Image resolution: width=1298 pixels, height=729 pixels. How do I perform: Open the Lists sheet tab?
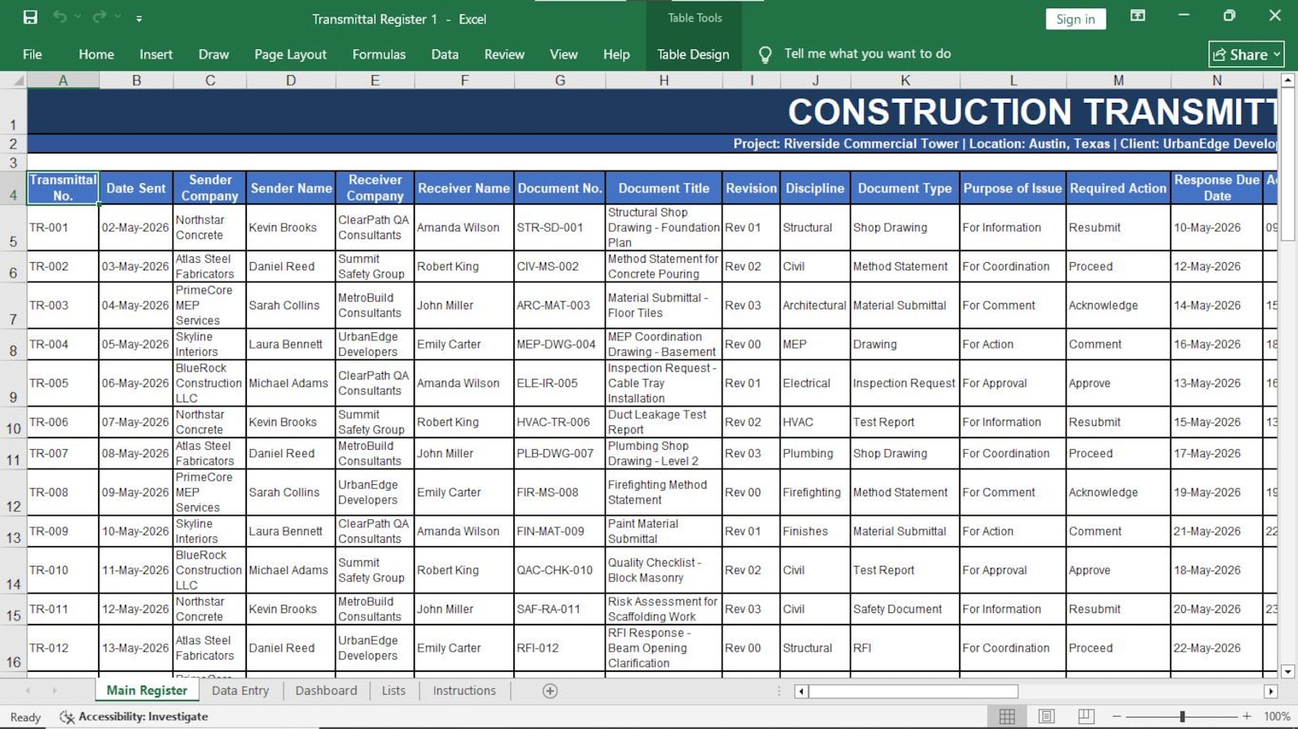[x=393, y=691]
